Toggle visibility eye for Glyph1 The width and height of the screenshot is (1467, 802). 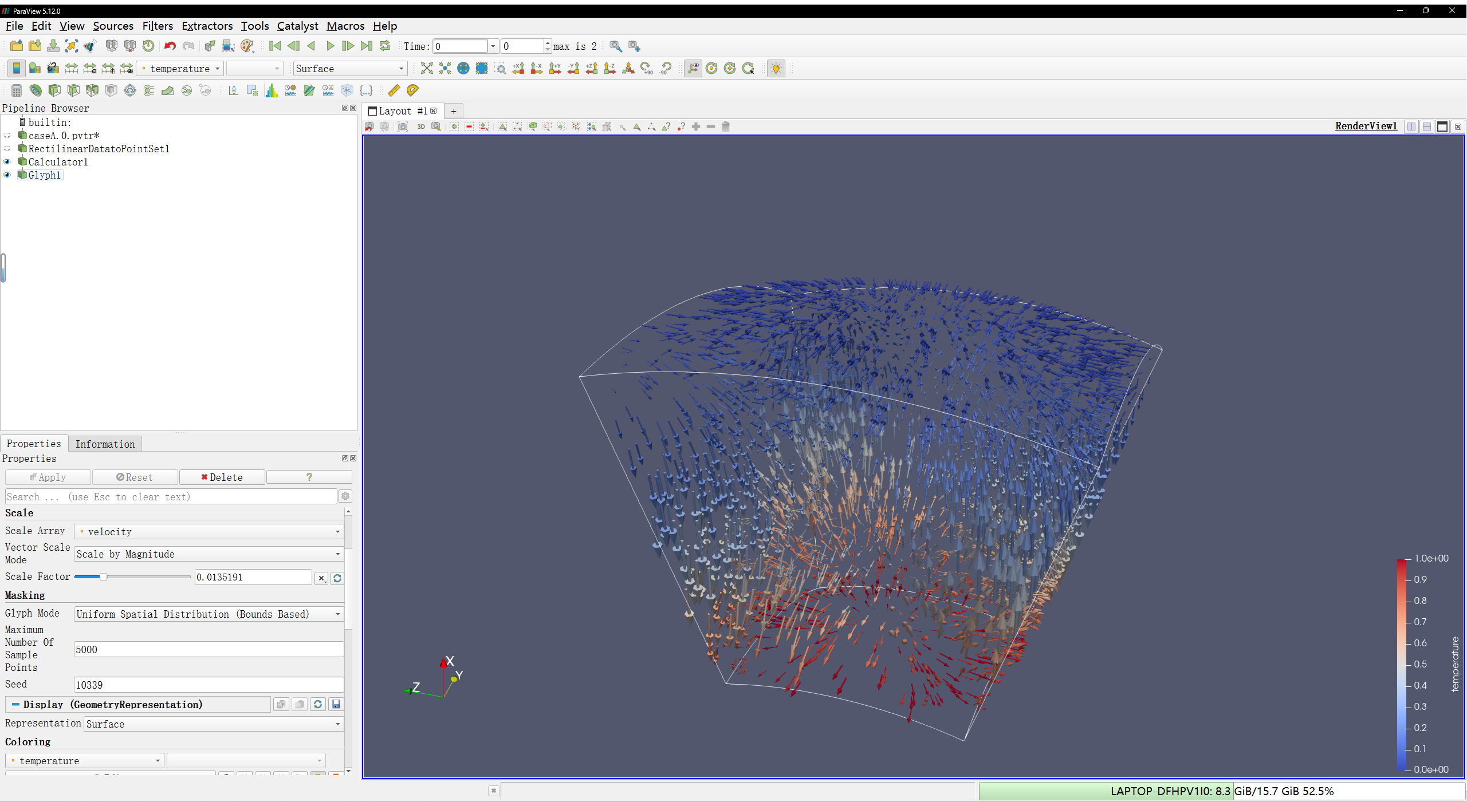click(x=7, y=175)
